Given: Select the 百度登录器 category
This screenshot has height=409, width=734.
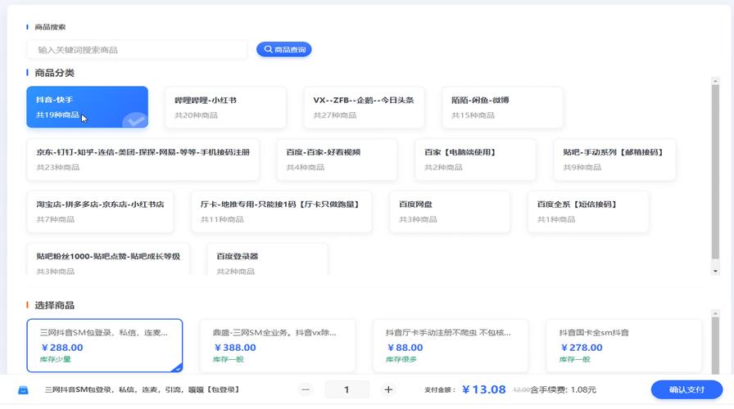Looking at the screenshot, I should [x=267, y=259].
